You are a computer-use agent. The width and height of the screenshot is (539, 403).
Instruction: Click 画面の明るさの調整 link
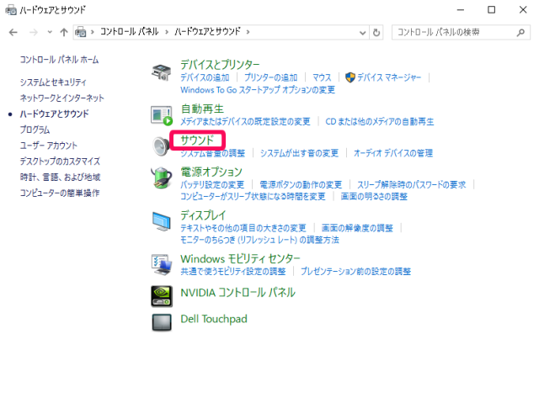374,196
